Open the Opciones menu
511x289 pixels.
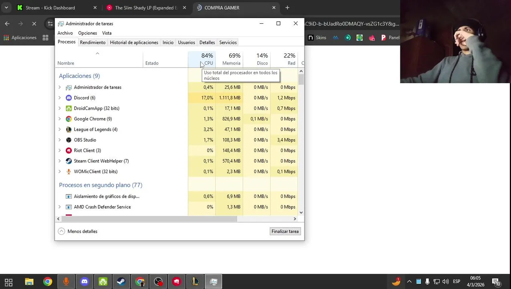coord(87,33)
